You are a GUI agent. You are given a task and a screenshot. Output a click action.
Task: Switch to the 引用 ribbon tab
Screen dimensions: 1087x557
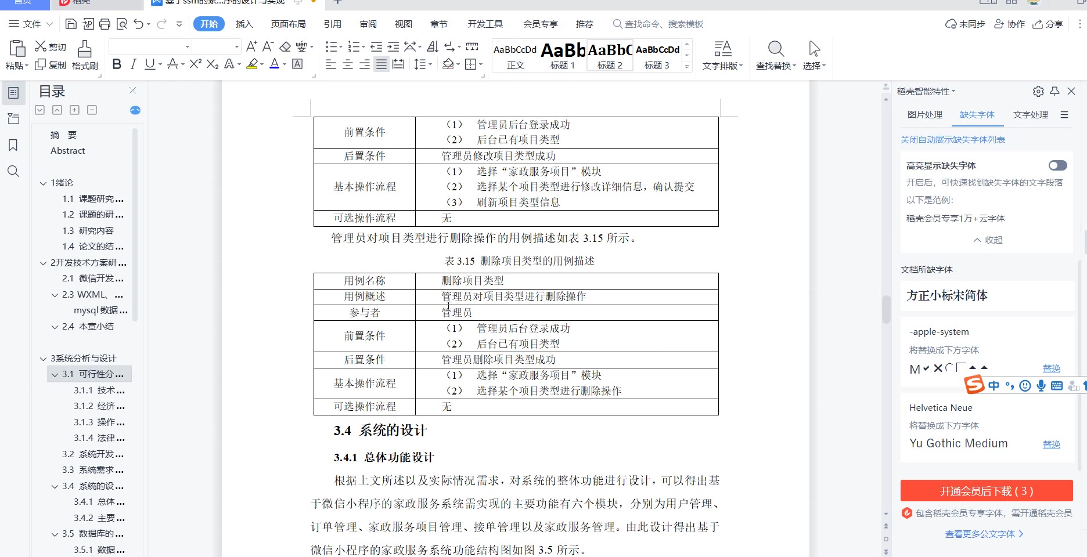click(333, 24)
